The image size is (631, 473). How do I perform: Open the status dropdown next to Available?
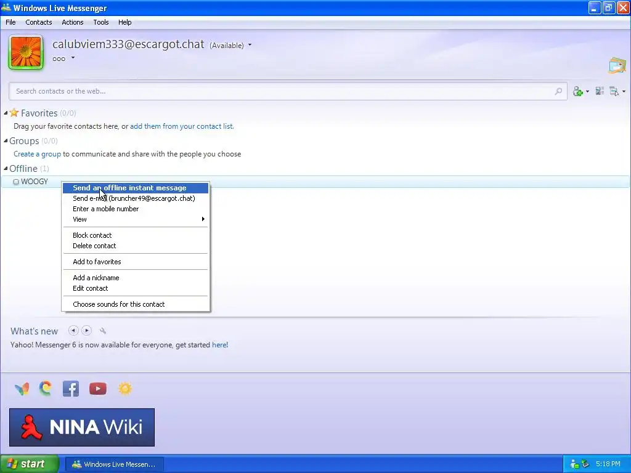point(250,45)
